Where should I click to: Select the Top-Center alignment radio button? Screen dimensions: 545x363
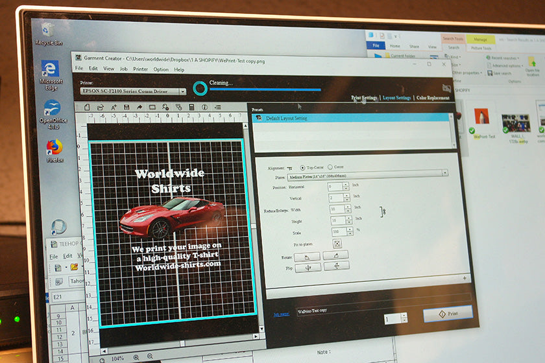click(302, 167)
